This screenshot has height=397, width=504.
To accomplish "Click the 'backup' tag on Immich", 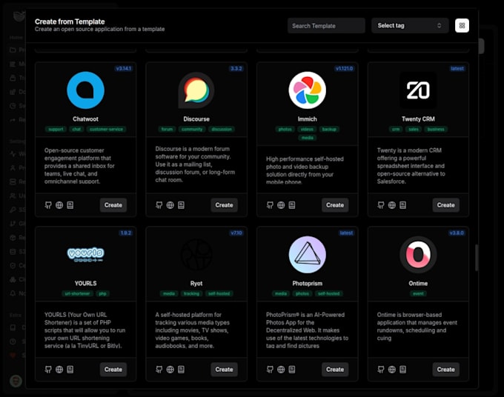I will [329, 129].
